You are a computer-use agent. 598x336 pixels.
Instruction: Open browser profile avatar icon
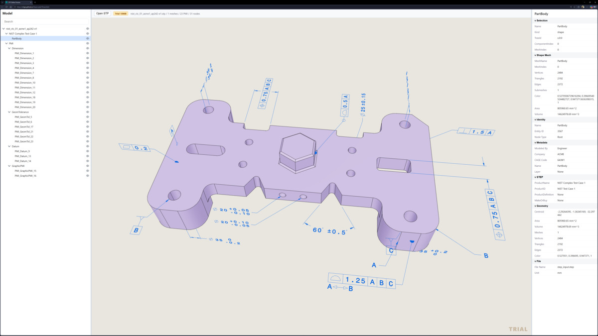(x=583, y=7)
